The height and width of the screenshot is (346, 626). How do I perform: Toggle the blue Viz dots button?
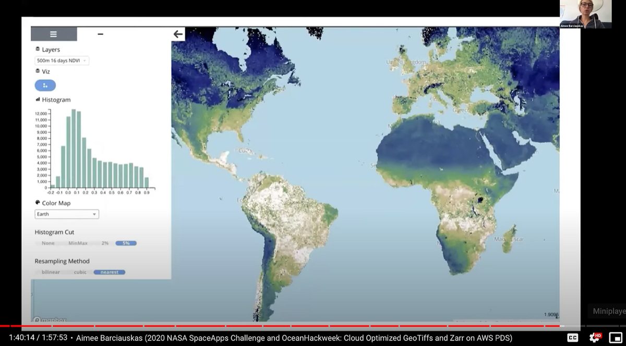point(45,85)
